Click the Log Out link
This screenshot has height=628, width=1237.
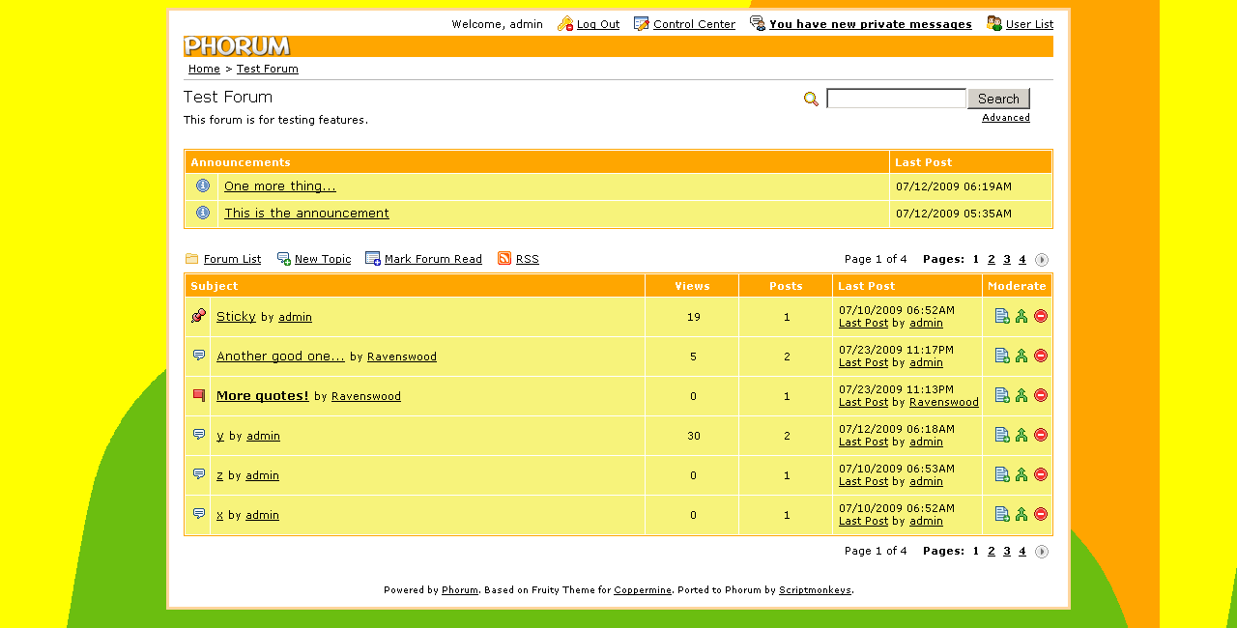click(598, 24)
